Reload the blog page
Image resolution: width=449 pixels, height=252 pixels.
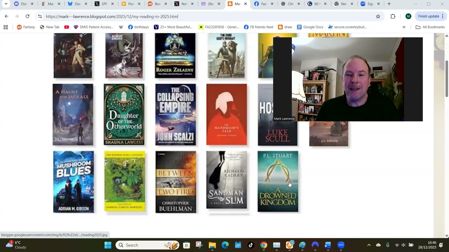[27, 16]
